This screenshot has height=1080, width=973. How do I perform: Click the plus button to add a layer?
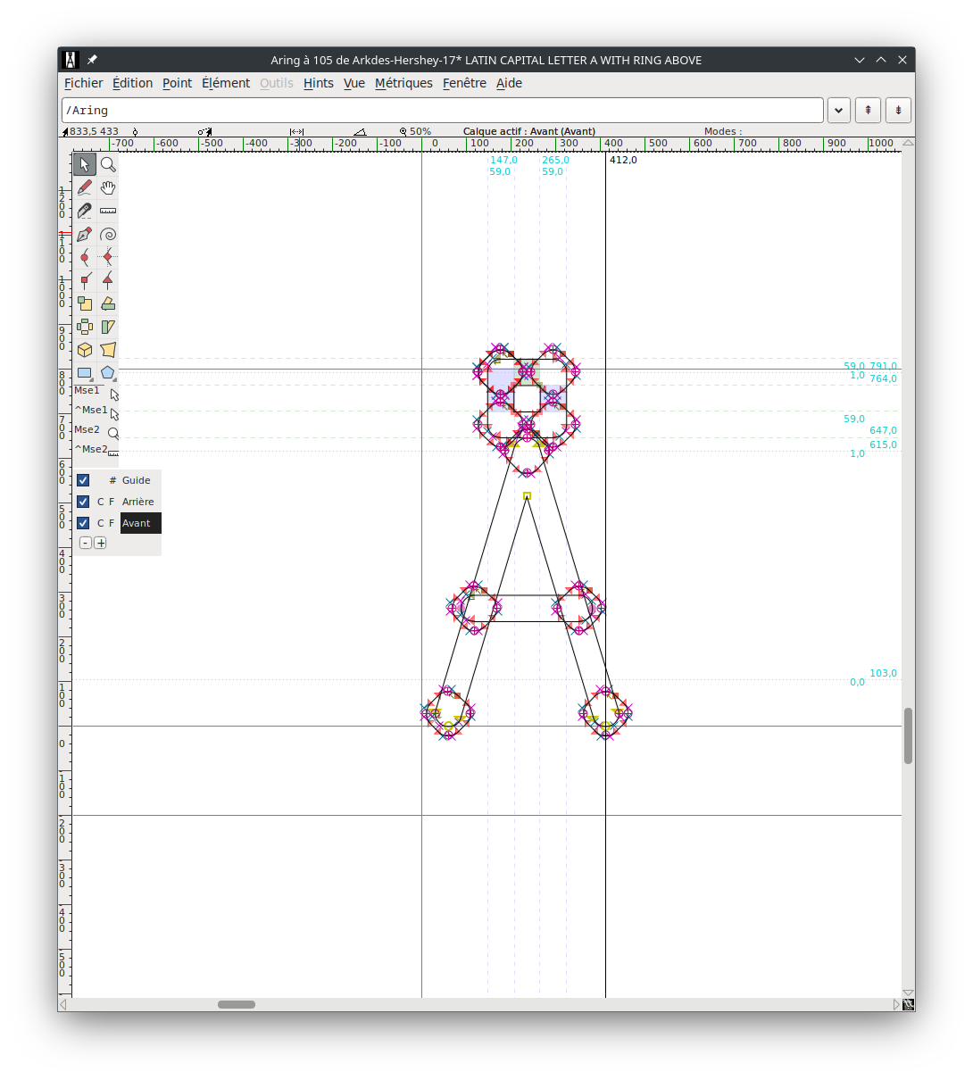(x=100, y=543)
